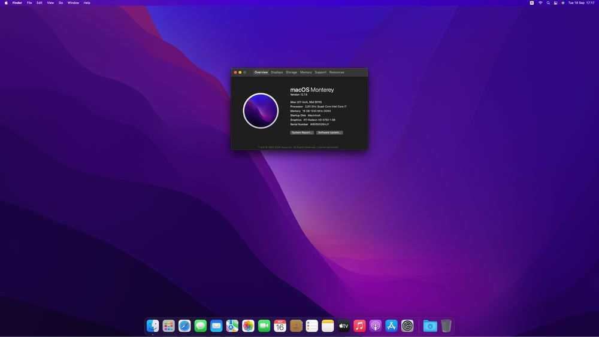Open the Finder menu
Screen dimensions: 599x337
[x=17, y=2]
